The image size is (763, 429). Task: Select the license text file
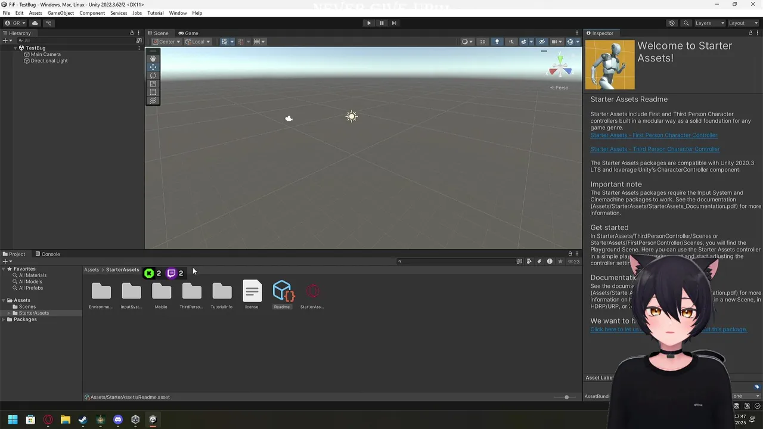(252, 295)
